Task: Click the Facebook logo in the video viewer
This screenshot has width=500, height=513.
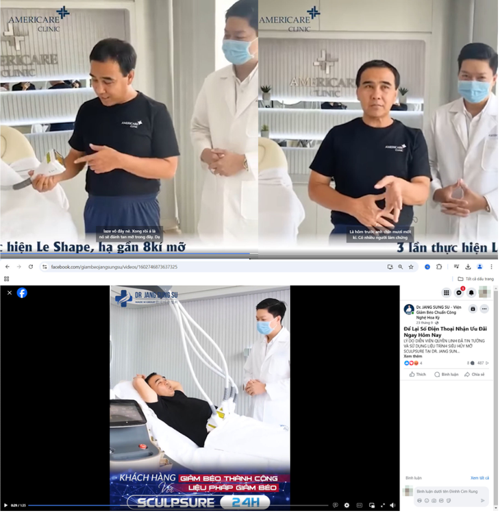Action: (x=22, y=294)
